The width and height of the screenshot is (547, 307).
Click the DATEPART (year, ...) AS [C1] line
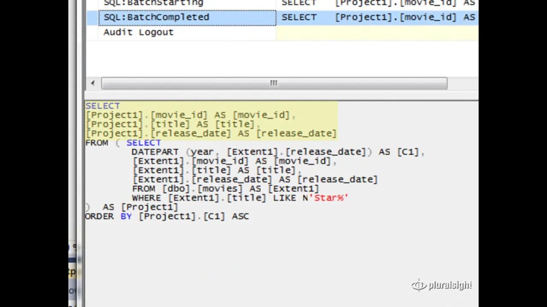coord(278,152)
